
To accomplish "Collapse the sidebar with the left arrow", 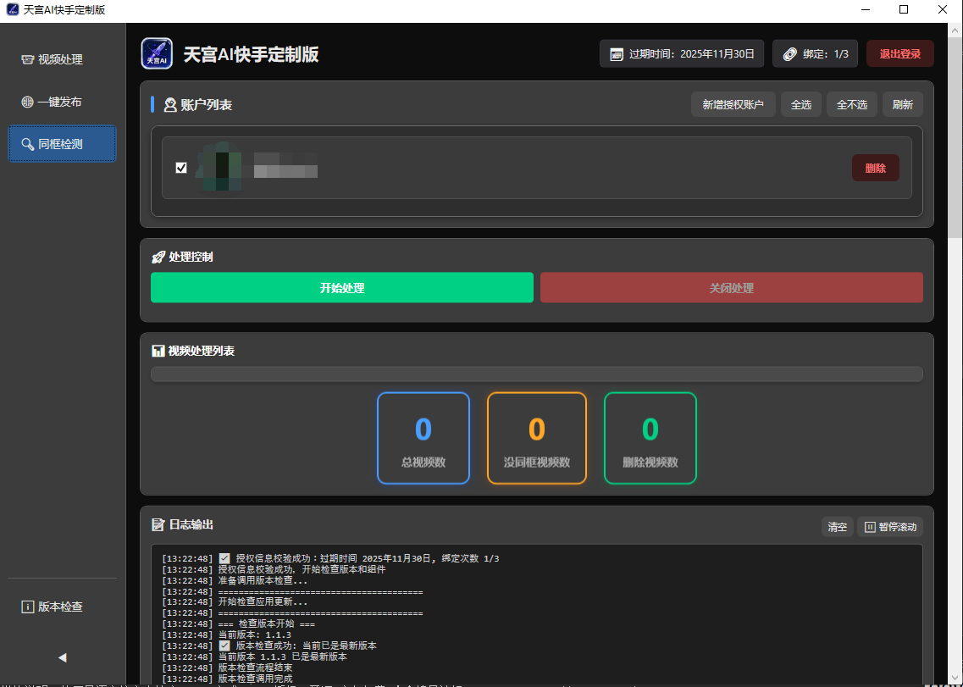I will tap(62, 657).
